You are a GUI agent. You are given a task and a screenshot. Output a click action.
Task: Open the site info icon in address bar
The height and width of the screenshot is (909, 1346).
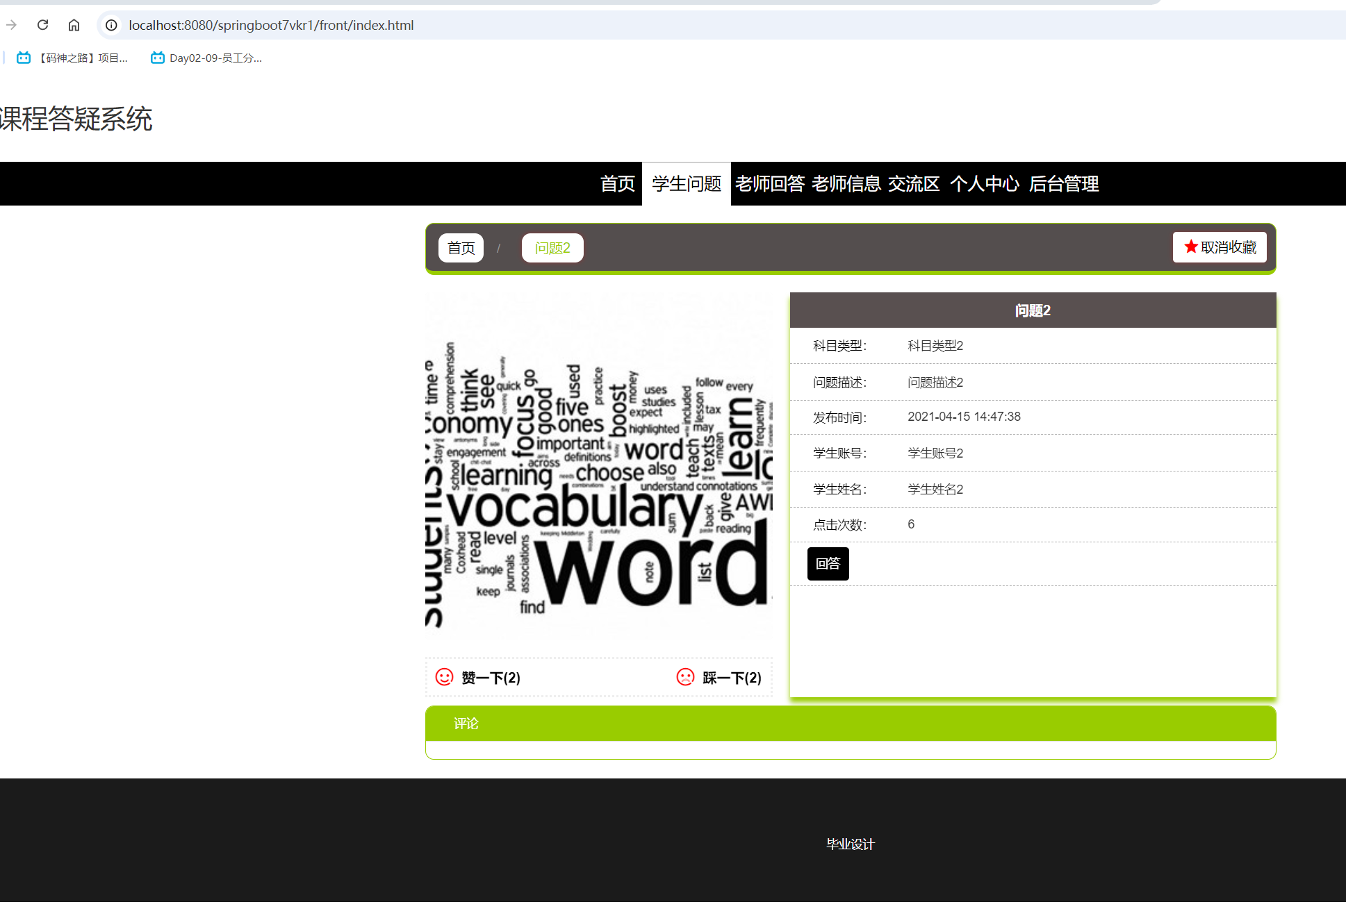coord(110,25)
